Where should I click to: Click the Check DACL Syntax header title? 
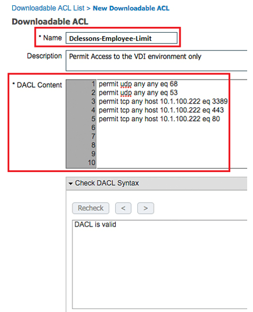pyautogui.click(x=107, y=183)
